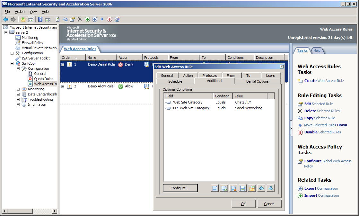
Task: Collapse the task pane using its side handle
Action: pos(291,129)
